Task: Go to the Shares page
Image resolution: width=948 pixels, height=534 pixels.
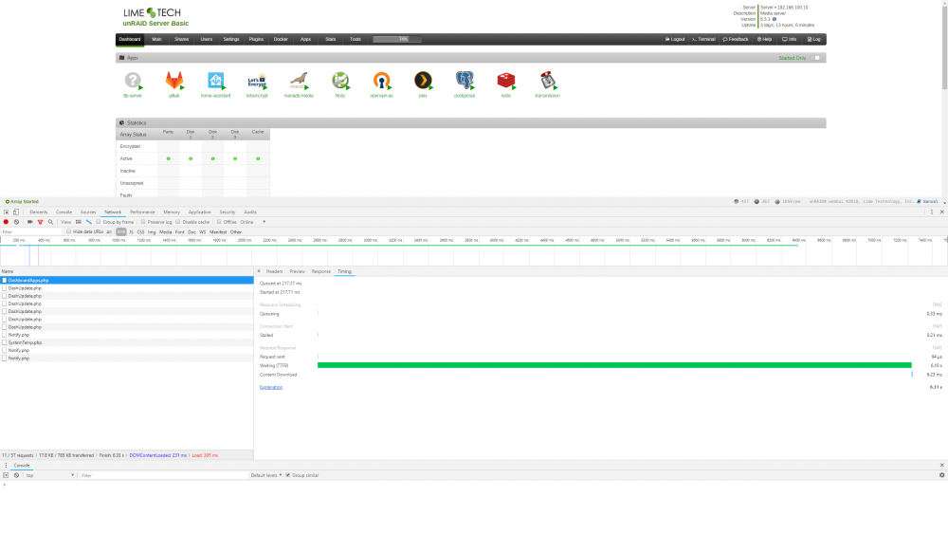Action: [x=181, y=39]
